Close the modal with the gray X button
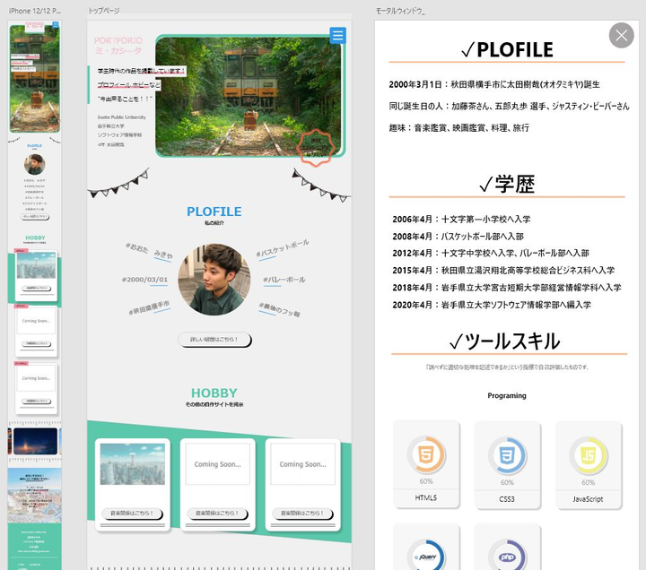Screen dimensions: 646x570 point(621,35)
